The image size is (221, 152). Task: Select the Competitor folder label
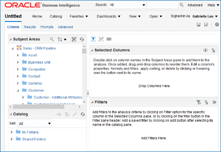pyautogui.click(x=37, y=69)
